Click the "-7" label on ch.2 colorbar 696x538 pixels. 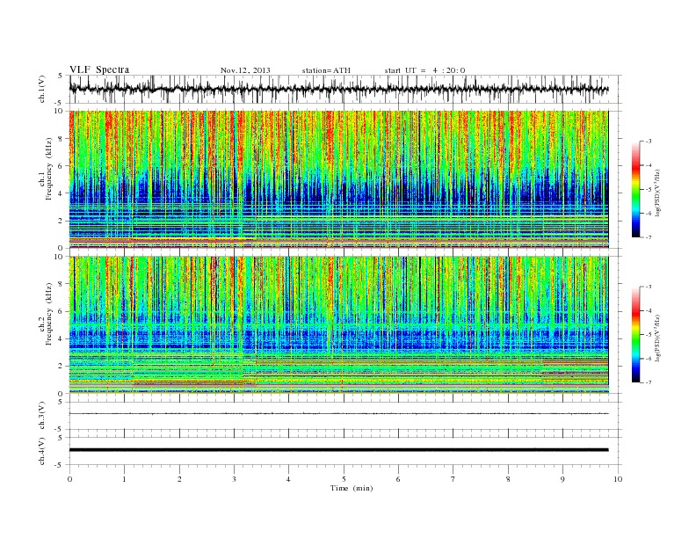(649, 382)
